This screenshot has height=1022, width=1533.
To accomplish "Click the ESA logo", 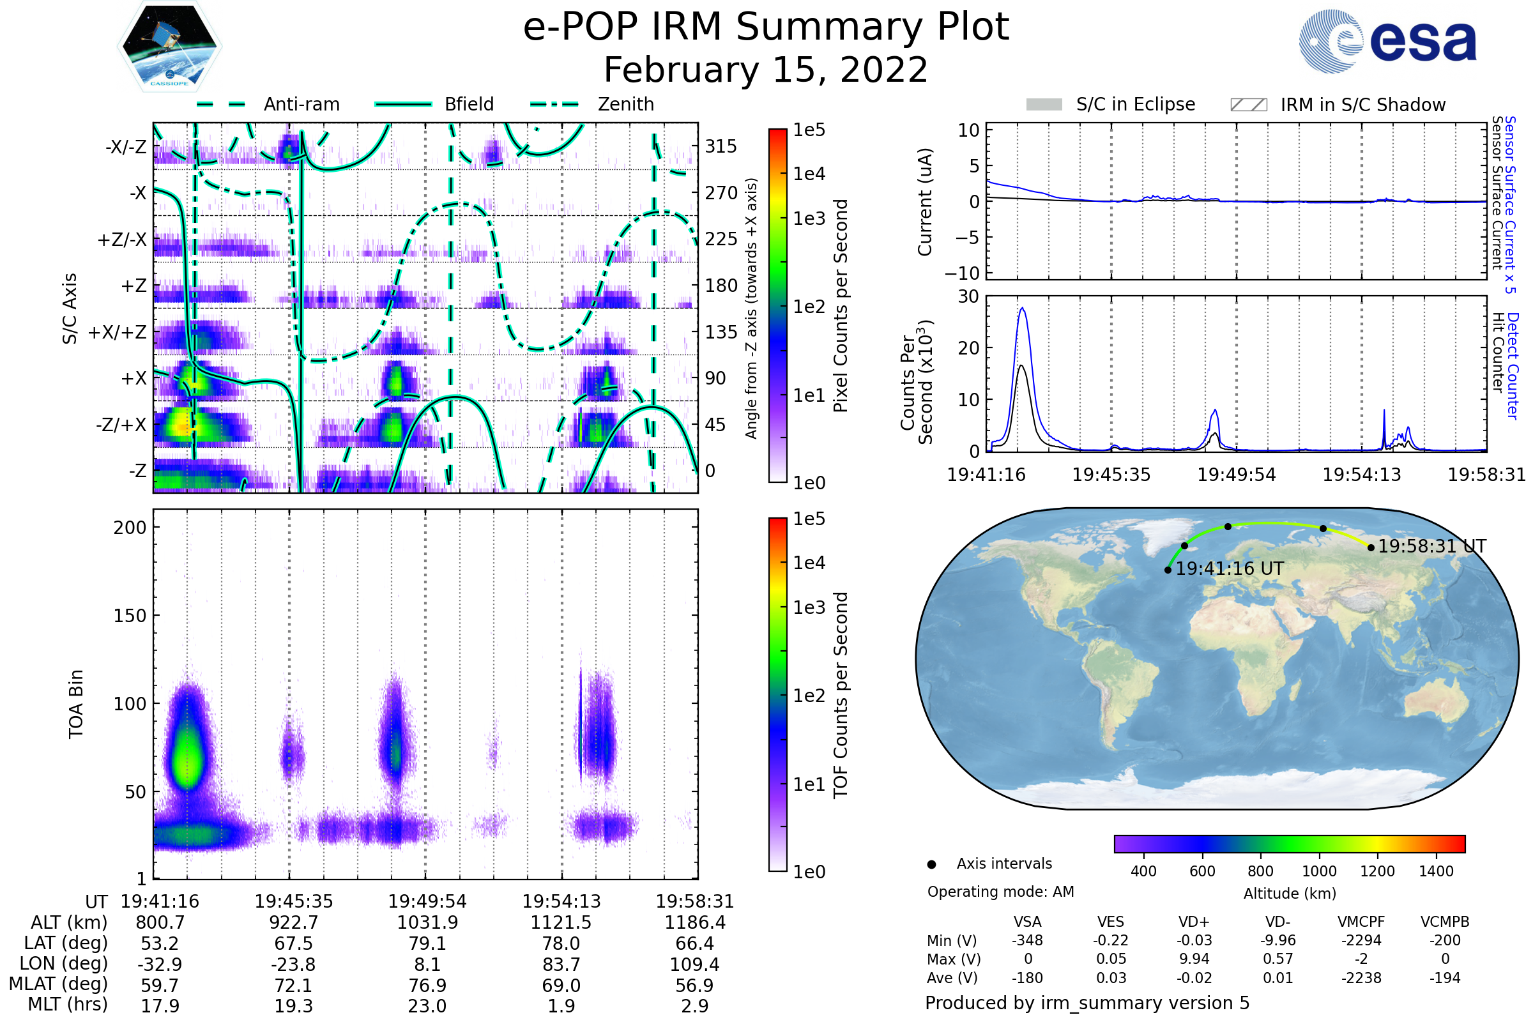I will [x=1387, y=40].
